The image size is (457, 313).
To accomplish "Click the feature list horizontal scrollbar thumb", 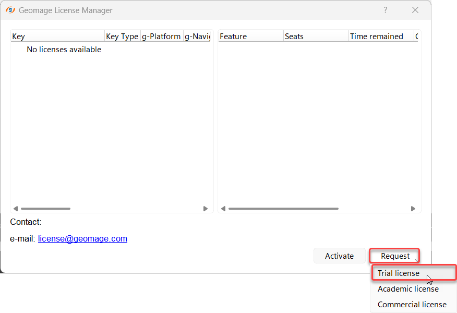I will click(283, 209).
